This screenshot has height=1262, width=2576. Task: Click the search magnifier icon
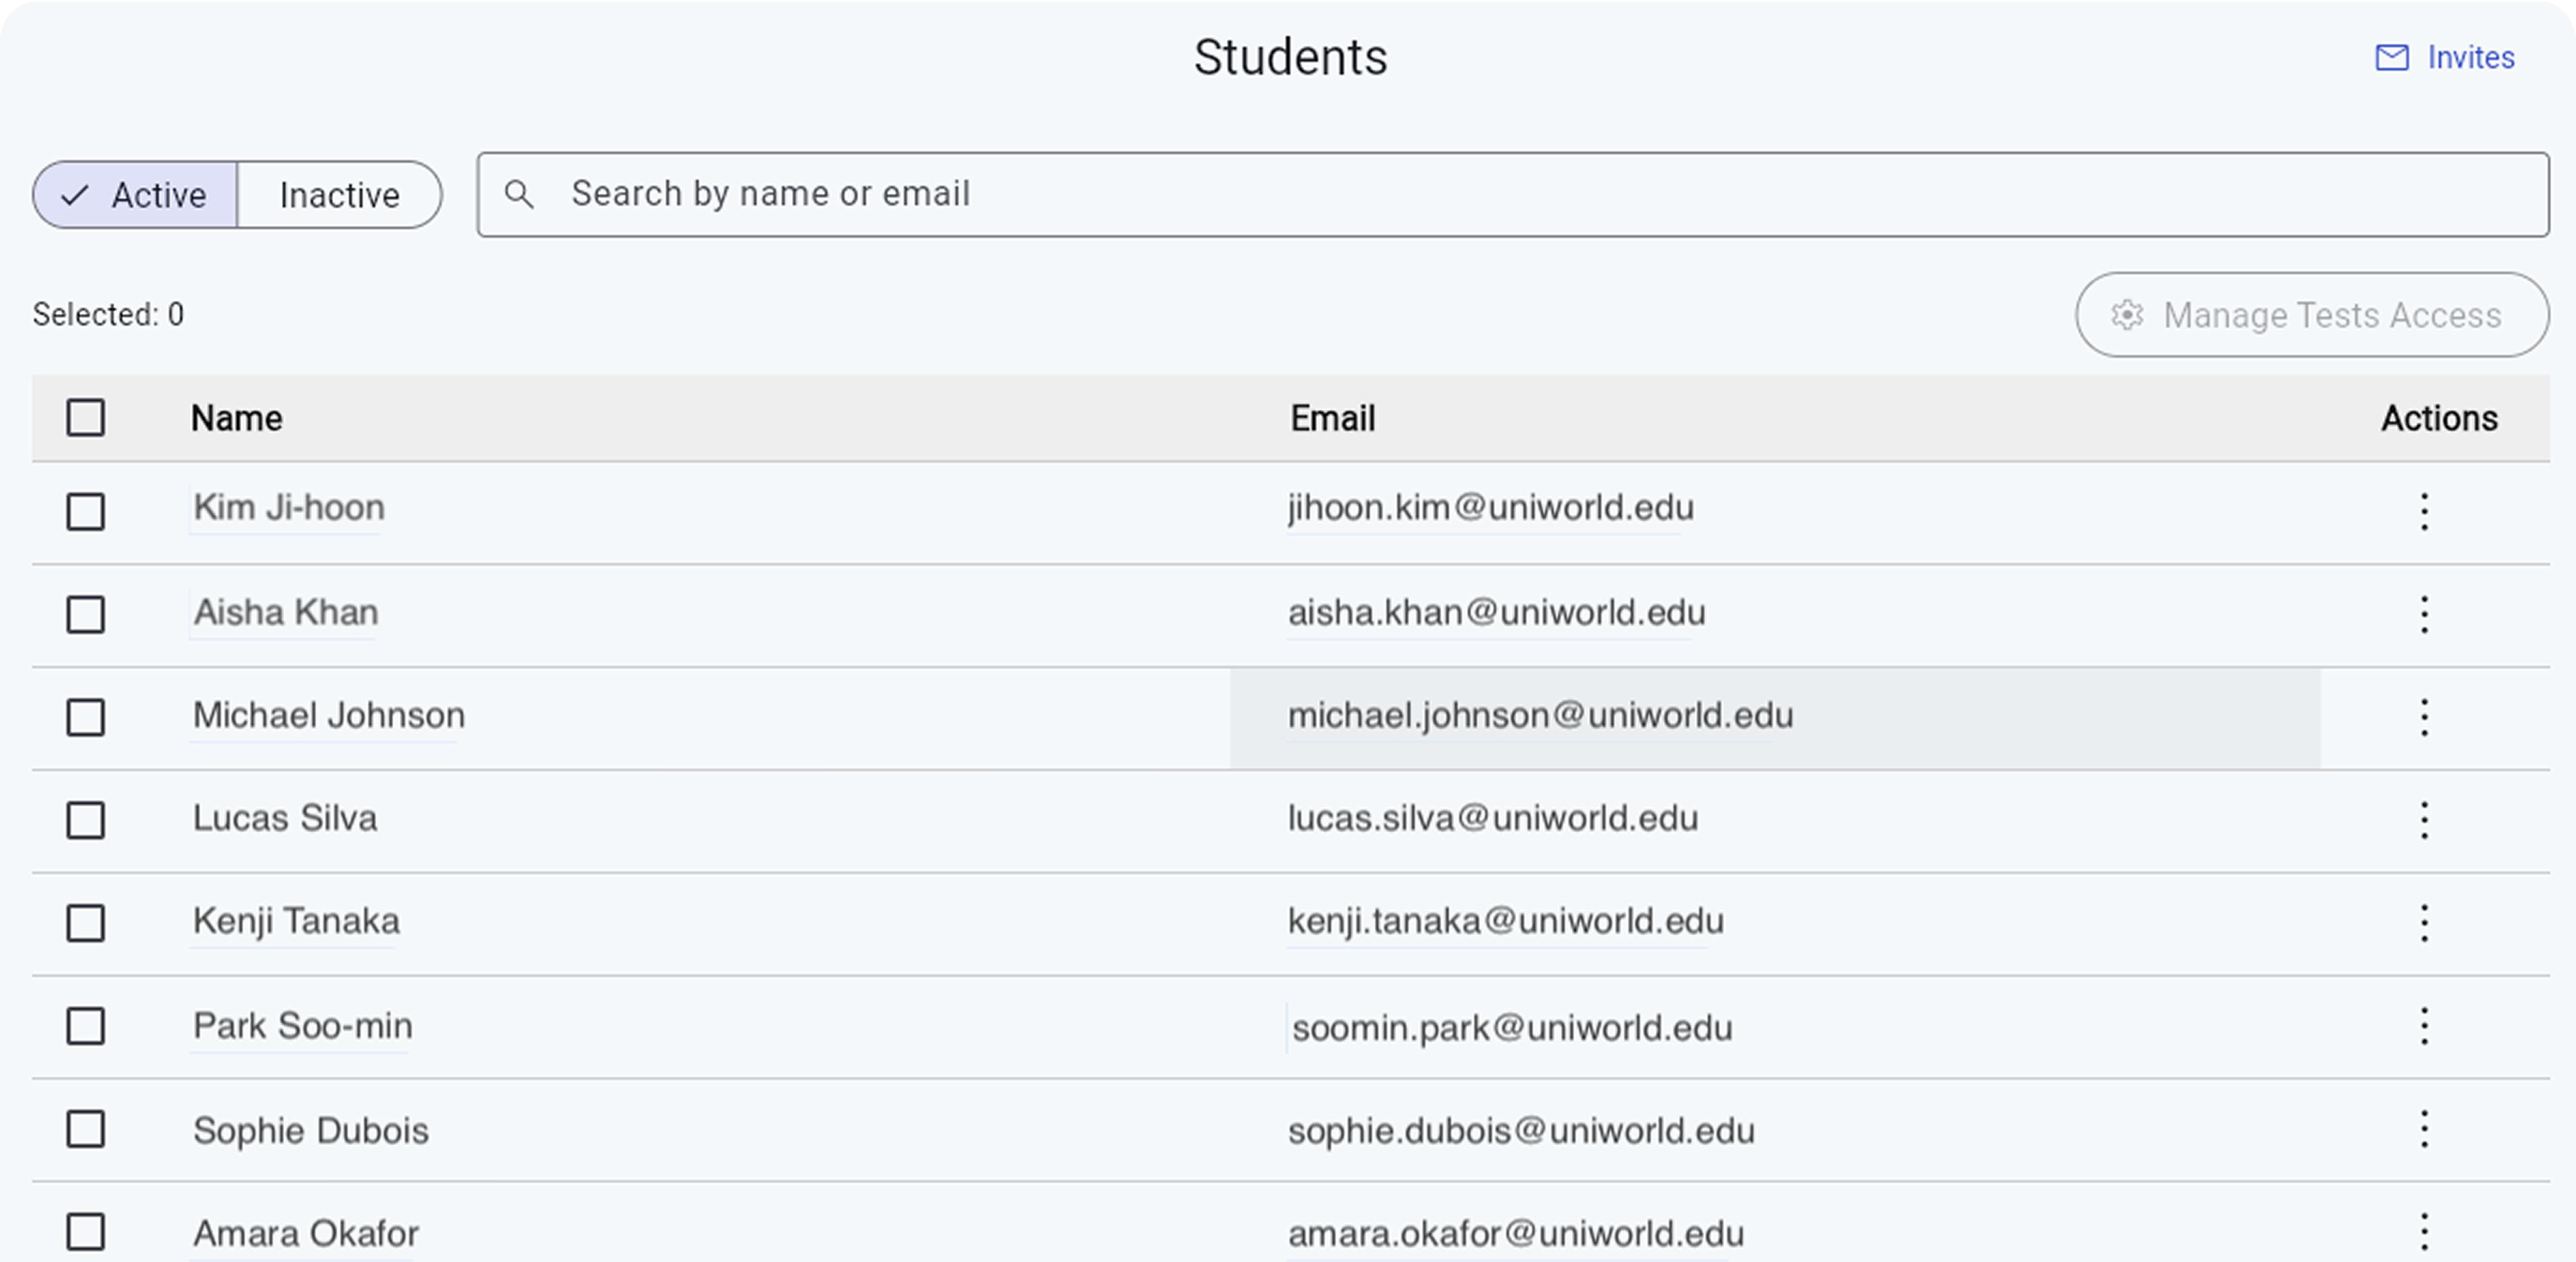point(518,194)
